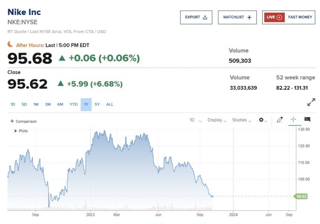This screenshot has height=224, width=320.
Task: Switch to 1Y time range
Action: tap(86, 104)
